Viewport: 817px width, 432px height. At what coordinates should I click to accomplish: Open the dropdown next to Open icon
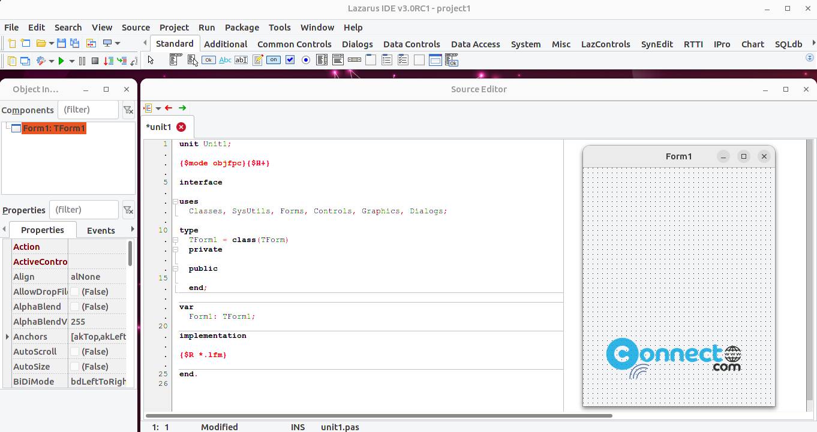(x=52, y=43)
